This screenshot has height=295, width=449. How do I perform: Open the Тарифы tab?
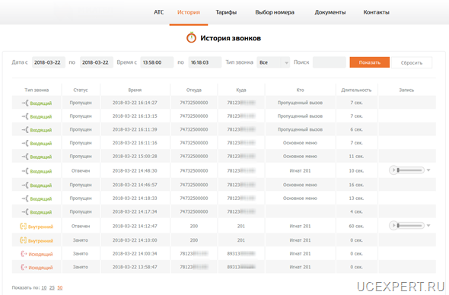226,12
